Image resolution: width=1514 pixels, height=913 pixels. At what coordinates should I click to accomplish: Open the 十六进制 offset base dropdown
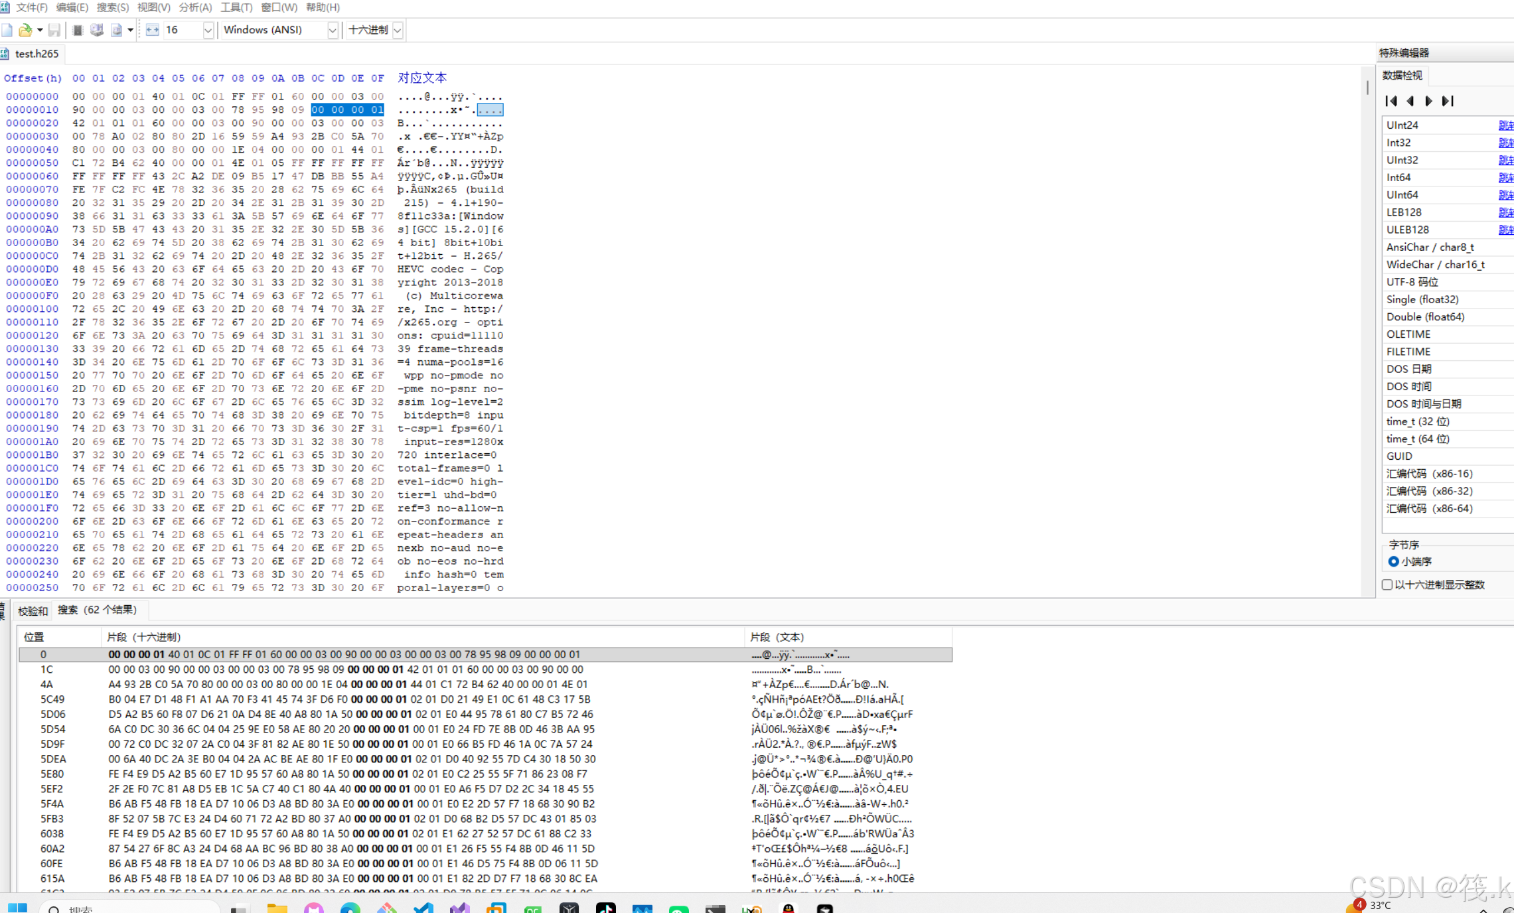[x=398, y=30]
